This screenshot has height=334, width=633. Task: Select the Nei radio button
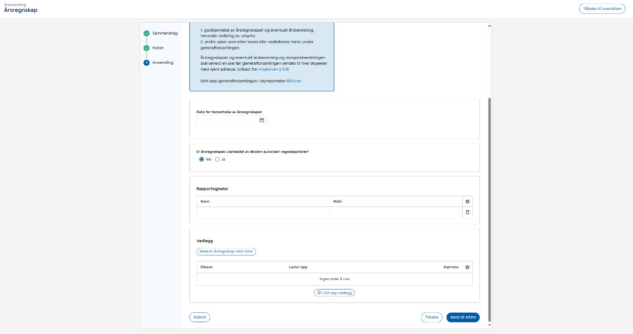(x=202, y=159)
